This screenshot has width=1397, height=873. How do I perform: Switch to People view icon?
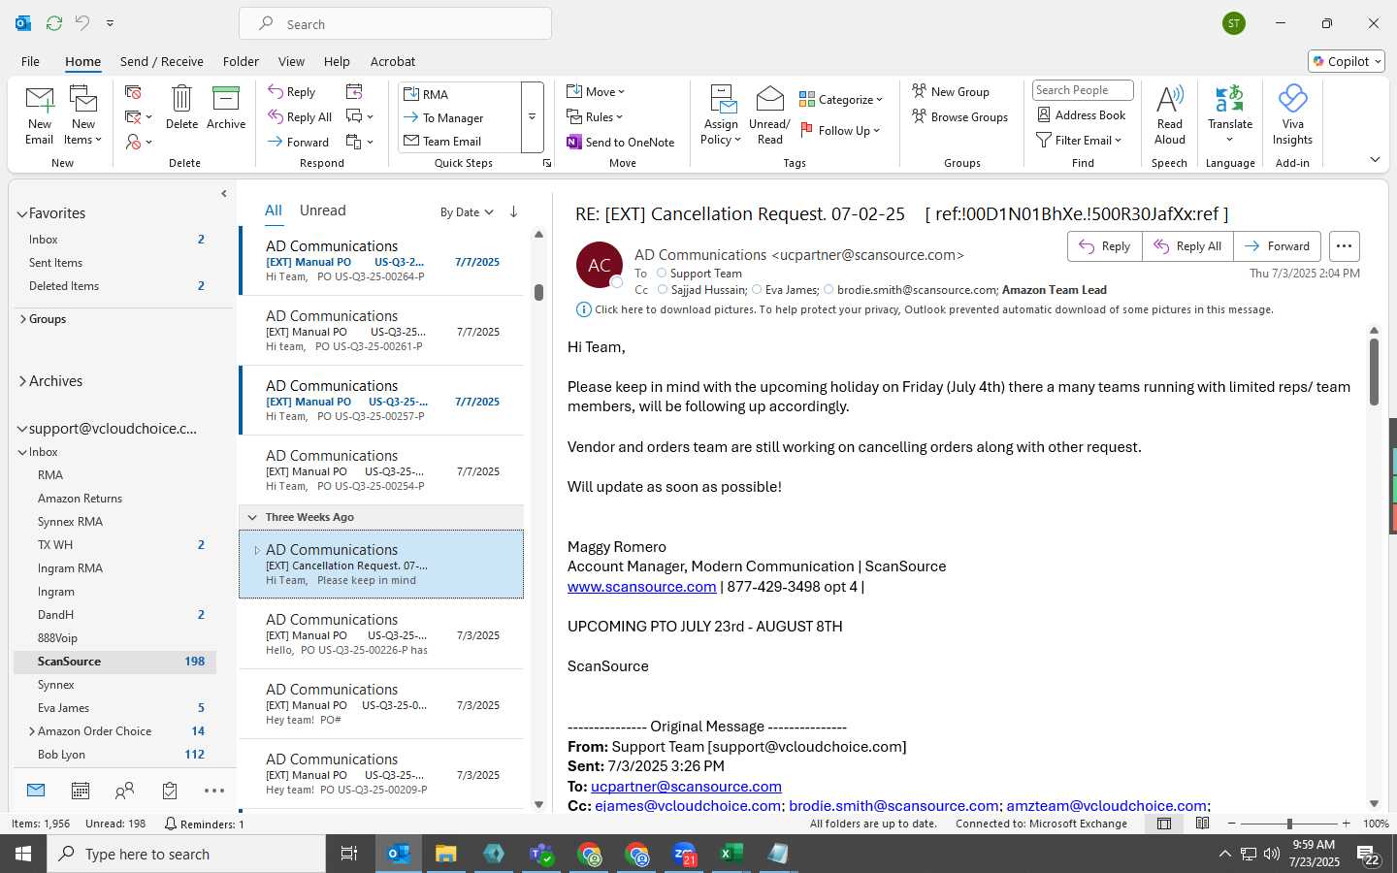[124, 791]
